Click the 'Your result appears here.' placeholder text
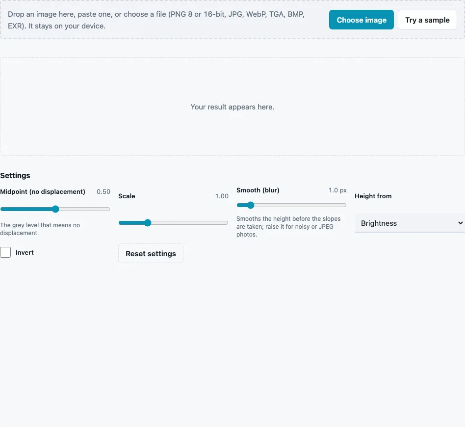This screenshot has height=427, width=465. click(x=232, y=107)
